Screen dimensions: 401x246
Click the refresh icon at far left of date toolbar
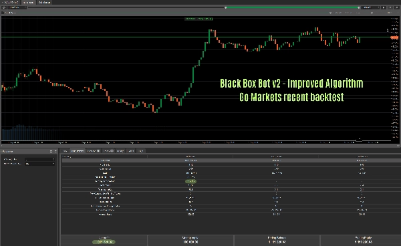(4, 7)
